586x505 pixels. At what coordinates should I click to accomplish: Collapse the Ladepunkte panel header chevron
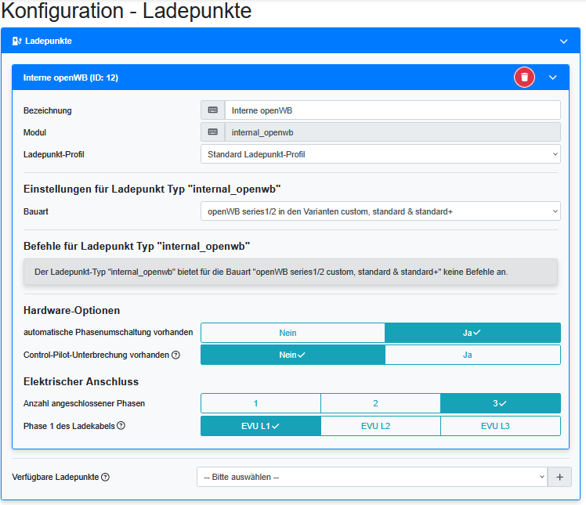click(563, 41)
